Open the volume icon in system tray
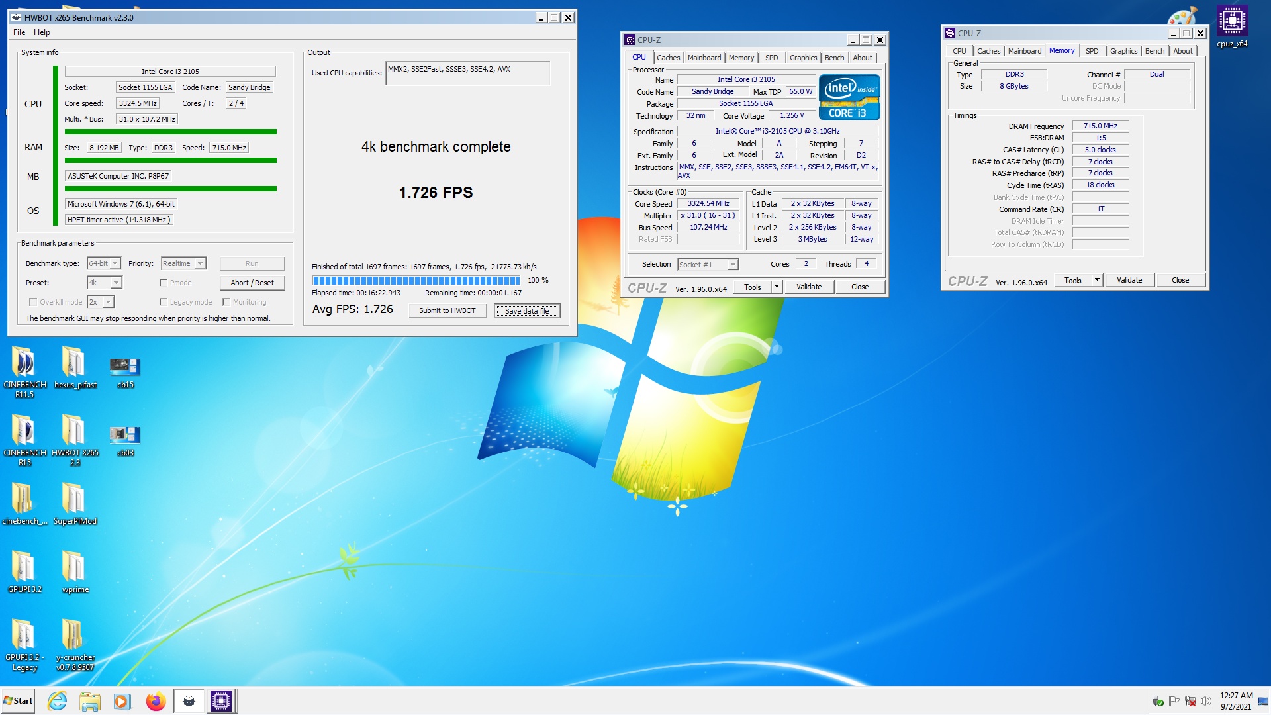1271x715 pixels. pyautogui.click(x=1206, y=701)
